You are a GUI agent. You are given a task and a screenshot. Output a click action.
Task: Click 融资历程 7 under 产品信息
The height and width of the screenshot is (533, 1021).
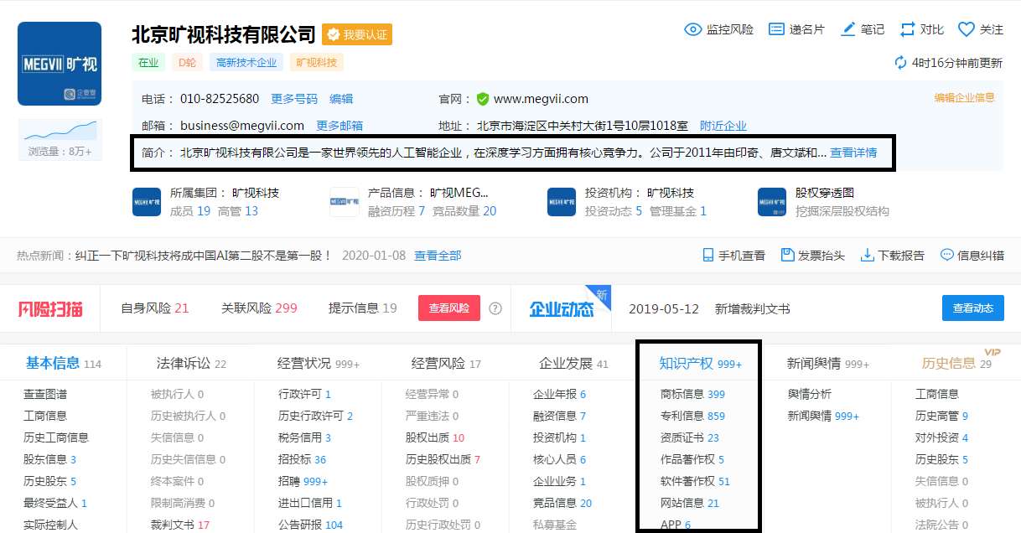point(396,211)
